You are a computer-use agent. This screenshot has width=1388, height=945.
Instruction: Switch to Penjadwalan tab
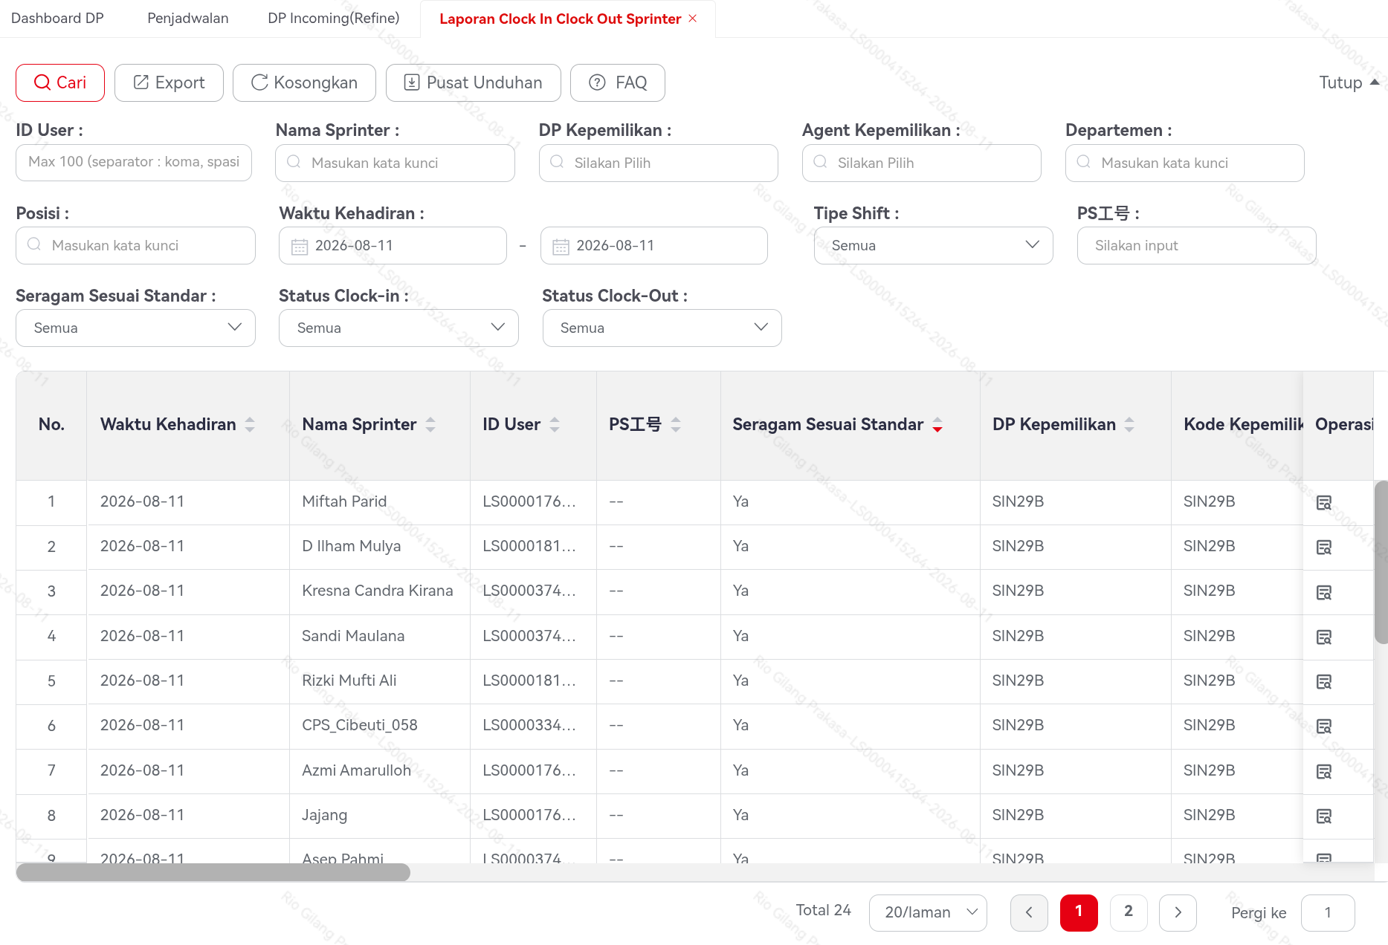coord(188,19)
